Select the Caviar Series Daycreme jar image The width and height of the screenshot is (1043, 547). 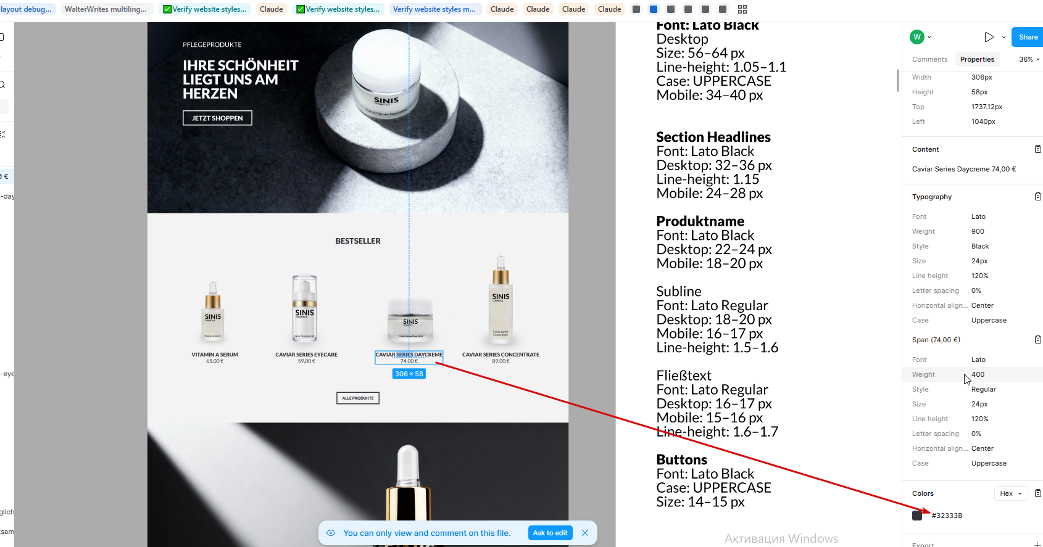410,321
